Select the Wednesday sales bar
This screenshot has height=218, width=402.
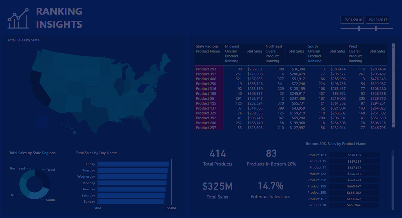tap(132, 177)
